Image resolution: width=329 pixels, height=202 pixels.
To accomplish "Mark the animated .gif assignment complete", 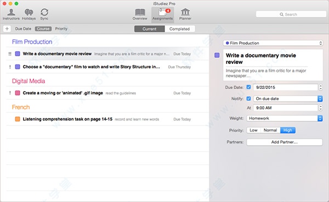I will point(18,93).
